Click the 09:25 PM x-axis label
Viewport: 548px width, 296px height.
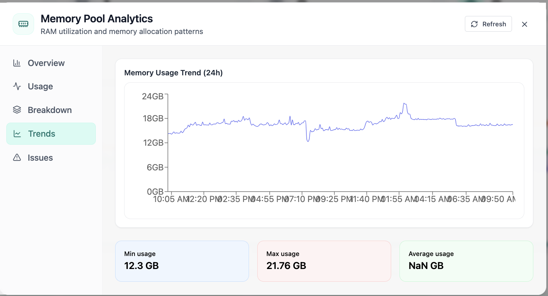point(334,199)
